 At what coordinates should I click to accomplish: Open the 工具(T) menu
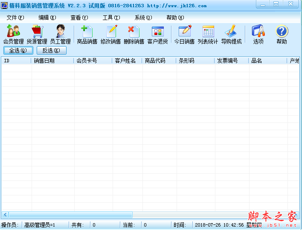pyautogui.click(x=111, y=18)
